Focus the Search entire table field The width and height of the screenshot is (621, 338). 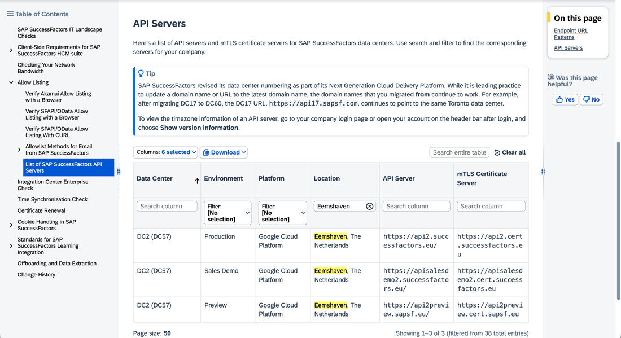pyautogui.click(x=459, y=152)
